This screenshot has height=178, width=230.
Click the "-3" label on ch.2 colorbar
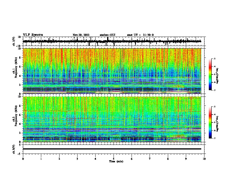click(x=214, y=107)
